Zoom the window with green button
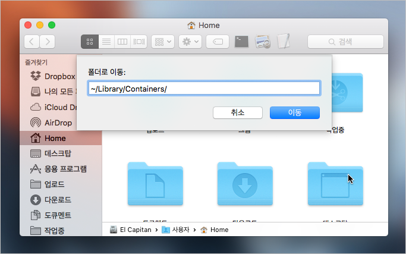 (52, 25)
